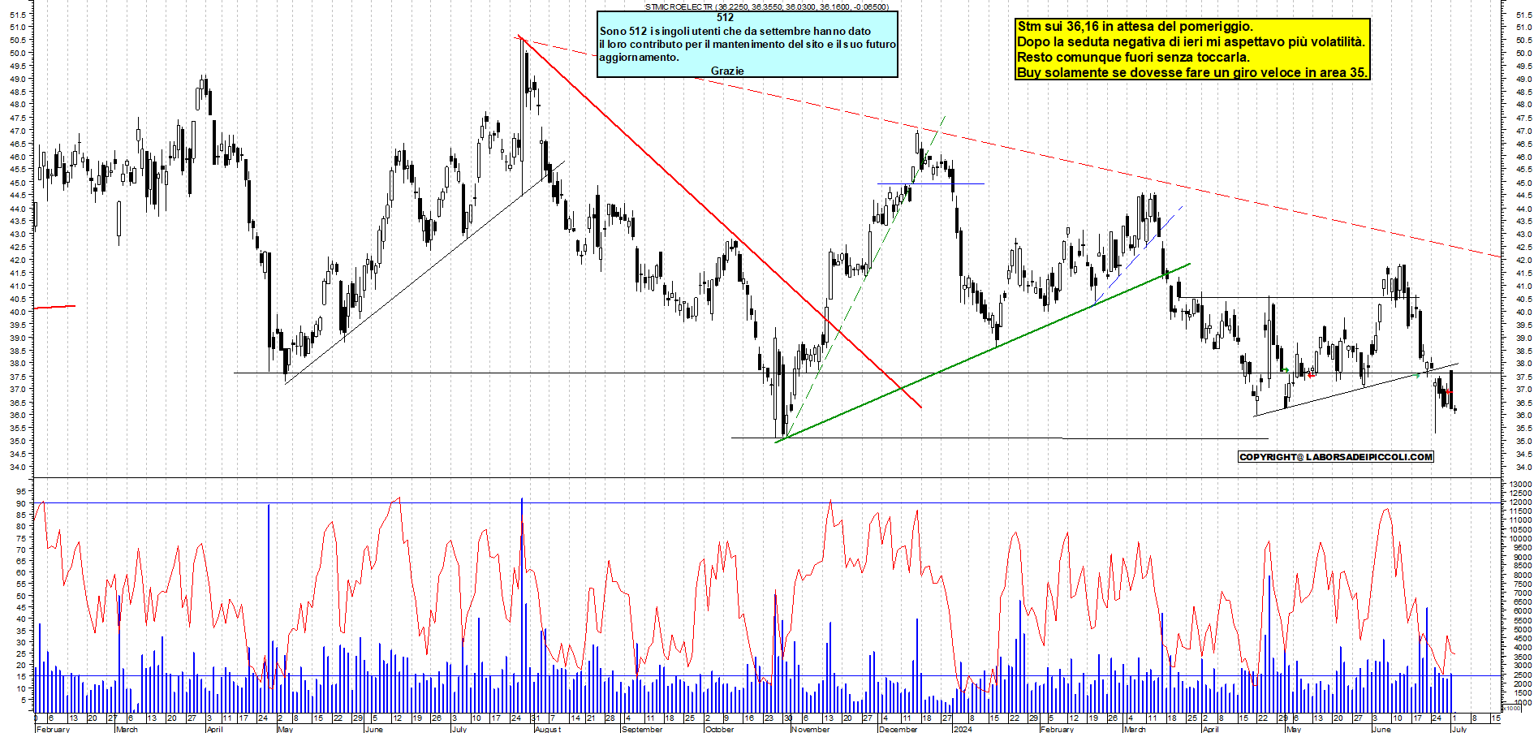The height and width of the screenshot is (733, 1534).
Task: Click 13000 on the volume scale
Action: 1520,484
